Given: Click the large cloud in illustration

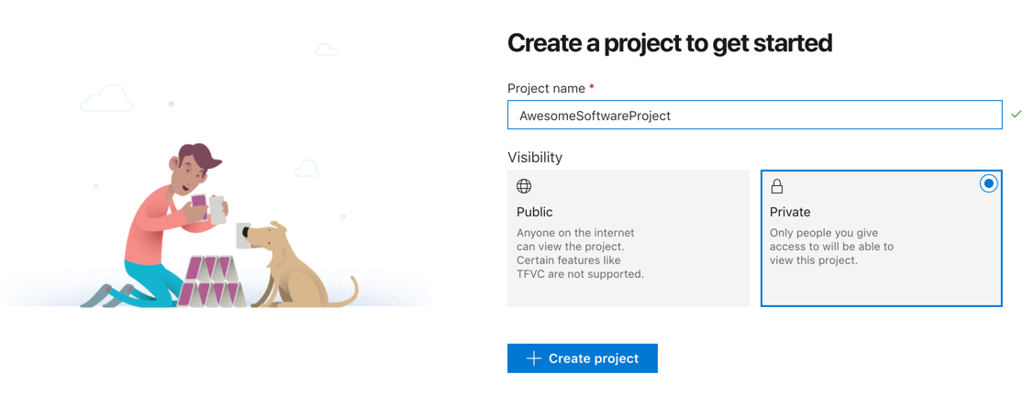Looking at the screenshot, I should pos(106,98).
